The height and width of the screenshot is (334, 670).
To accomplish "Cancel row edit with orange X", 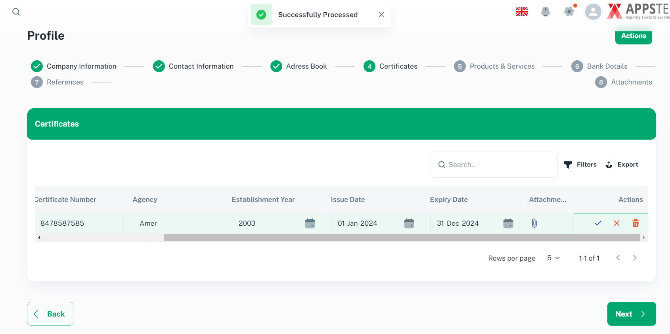I will pos(616,223).
